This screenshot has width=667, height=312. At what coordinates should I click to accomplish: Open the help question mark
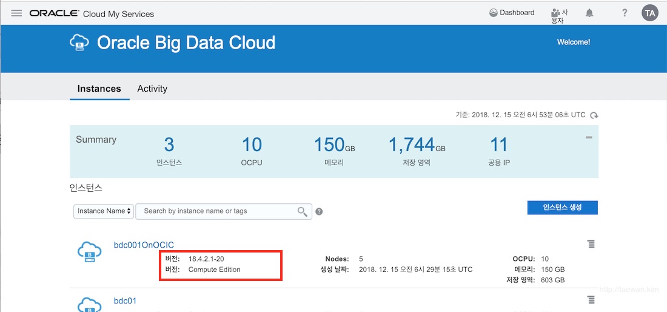(625, 13)
